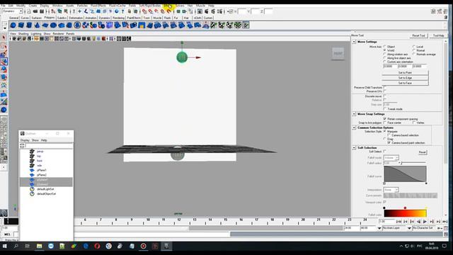Click the Reset Tool button
Image resolution: width=453 pixels, height=255 pixels.
tap(418, 35)
